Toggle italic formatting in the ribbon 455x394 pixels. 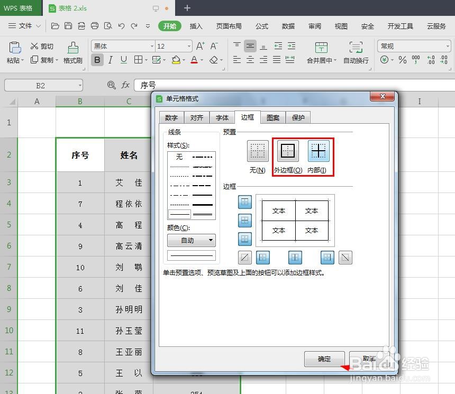[x=110, y=60]
